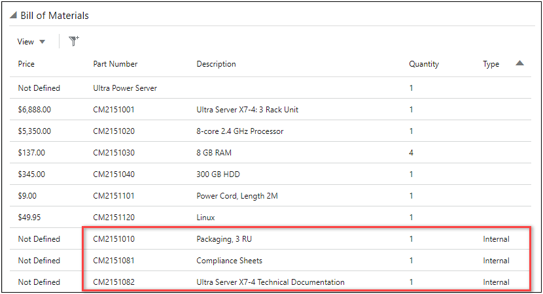The image size is (543, 294).
Task: Click the Internal type for CM2151082
Action: [x=496, y=282]
